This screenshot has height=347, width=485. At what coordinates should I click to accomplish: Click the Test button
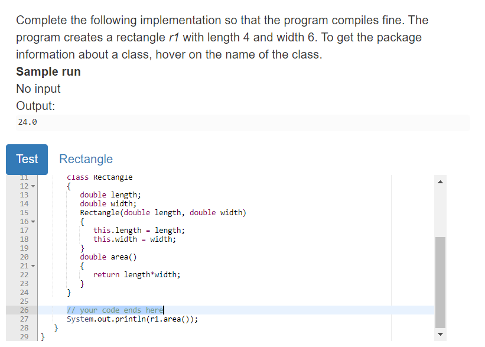click(x=27, y=159)
